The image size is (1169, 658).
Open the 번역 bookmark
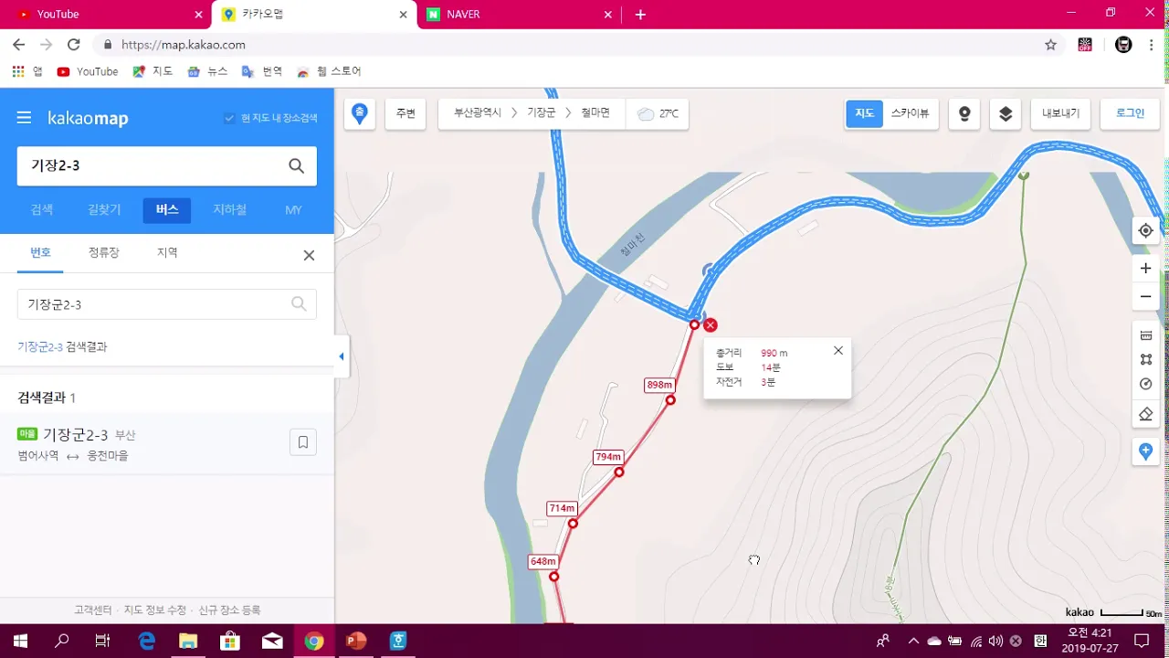click(262, 71)
